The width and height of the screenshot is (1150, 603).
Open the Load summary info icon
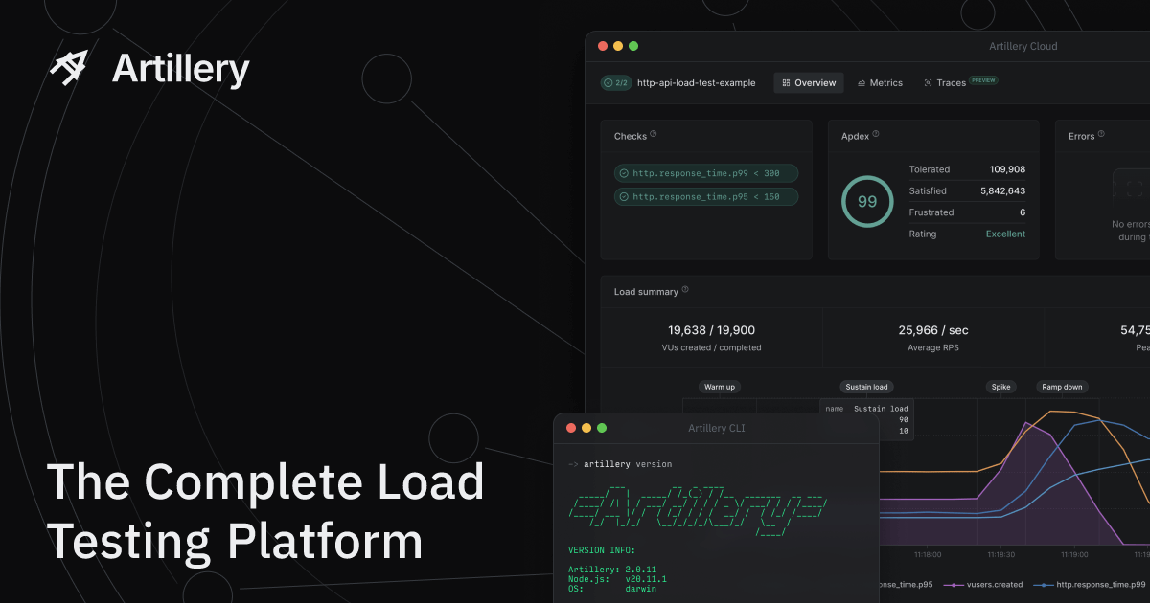[685, 290]
